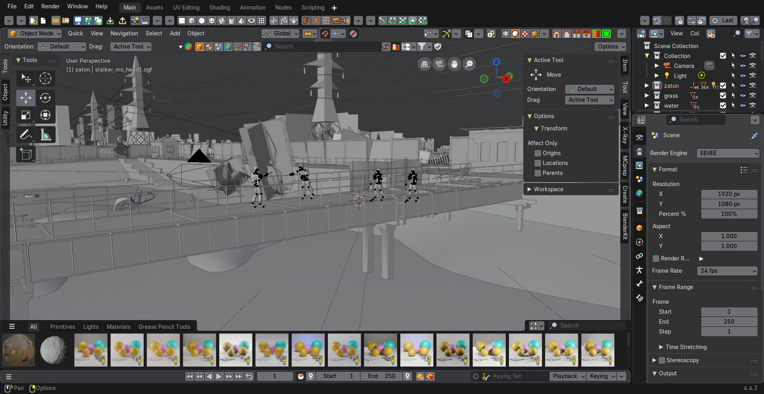Click the undo arrow icon in top bar

657,21
